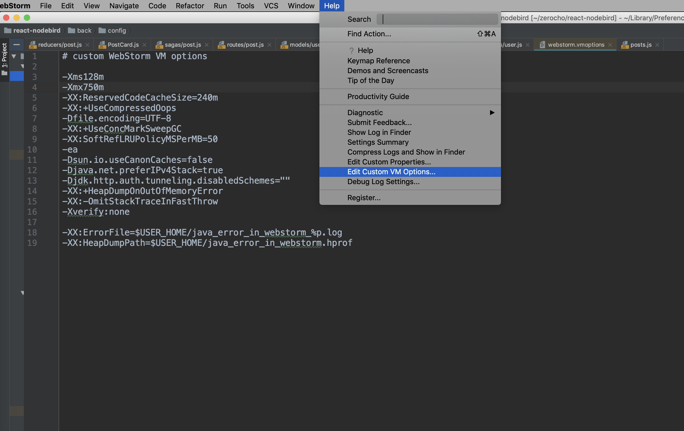Screen dimensions: 684x431
Task: Close the PostCard.js editor tab
Action: point(145,45)
